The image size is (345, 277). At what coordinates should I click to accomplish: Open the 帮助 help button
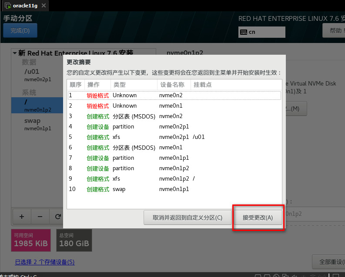point(334,30)
